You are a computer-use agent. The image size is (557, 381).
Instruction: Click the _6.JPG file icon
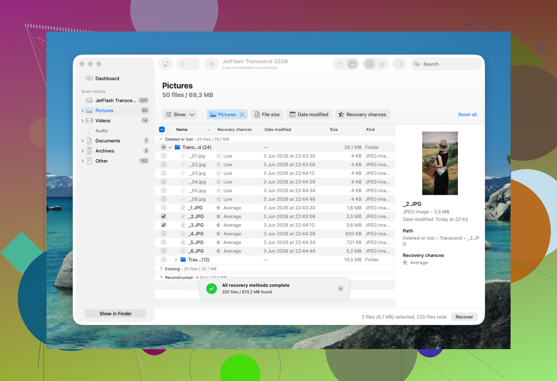pyautogui.click(x=183, y=251)
